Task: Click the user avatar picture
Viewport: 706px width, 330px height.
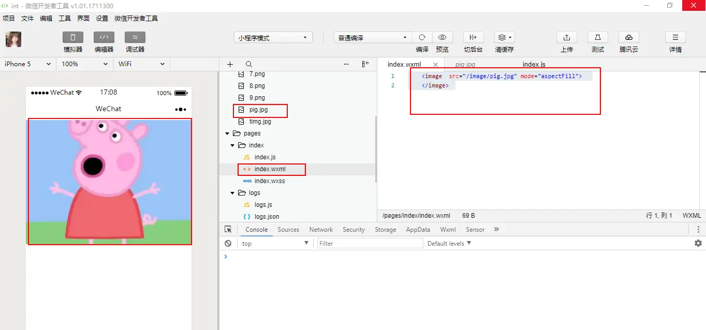Action: point(13,39)
